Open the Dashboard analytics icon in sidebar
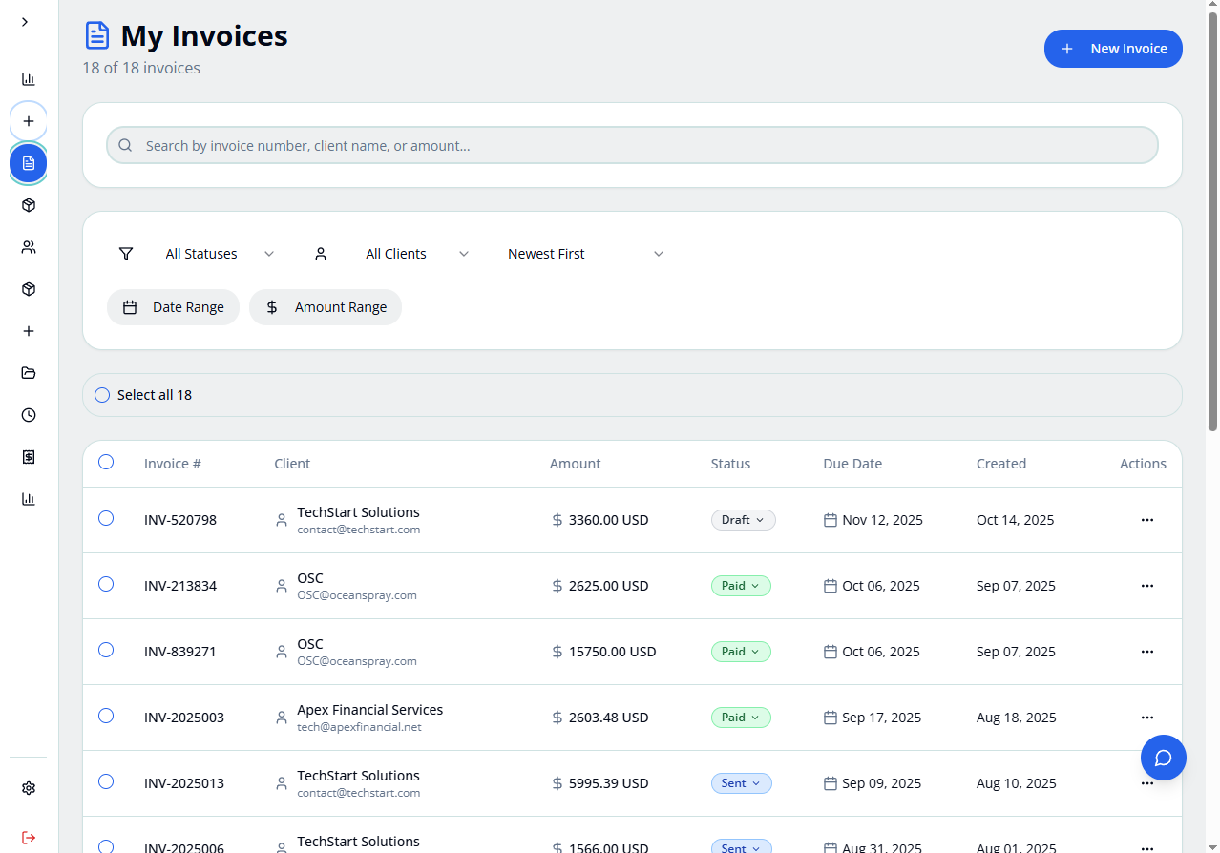1220x853 pixels. (28, 79)
